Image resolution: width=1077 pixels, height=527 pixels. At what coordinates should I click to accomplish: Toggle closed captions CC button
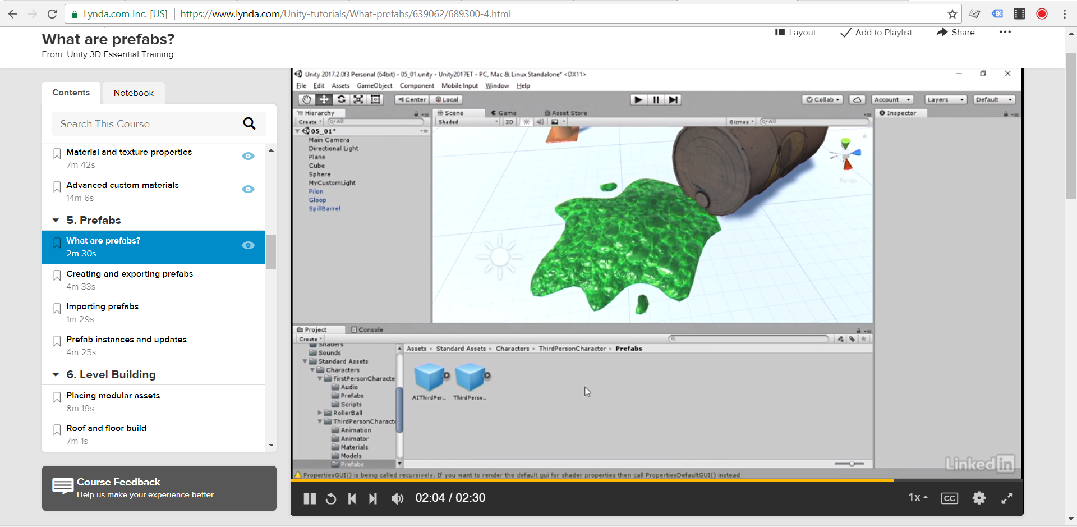[x=949, y=498]
